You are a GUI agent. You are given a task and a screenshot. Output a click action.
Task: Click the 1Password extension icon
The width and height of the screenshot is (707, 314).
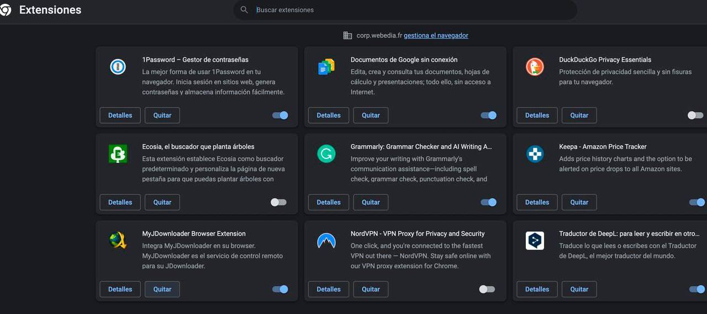pyautogui.click(x=118, y=67)
